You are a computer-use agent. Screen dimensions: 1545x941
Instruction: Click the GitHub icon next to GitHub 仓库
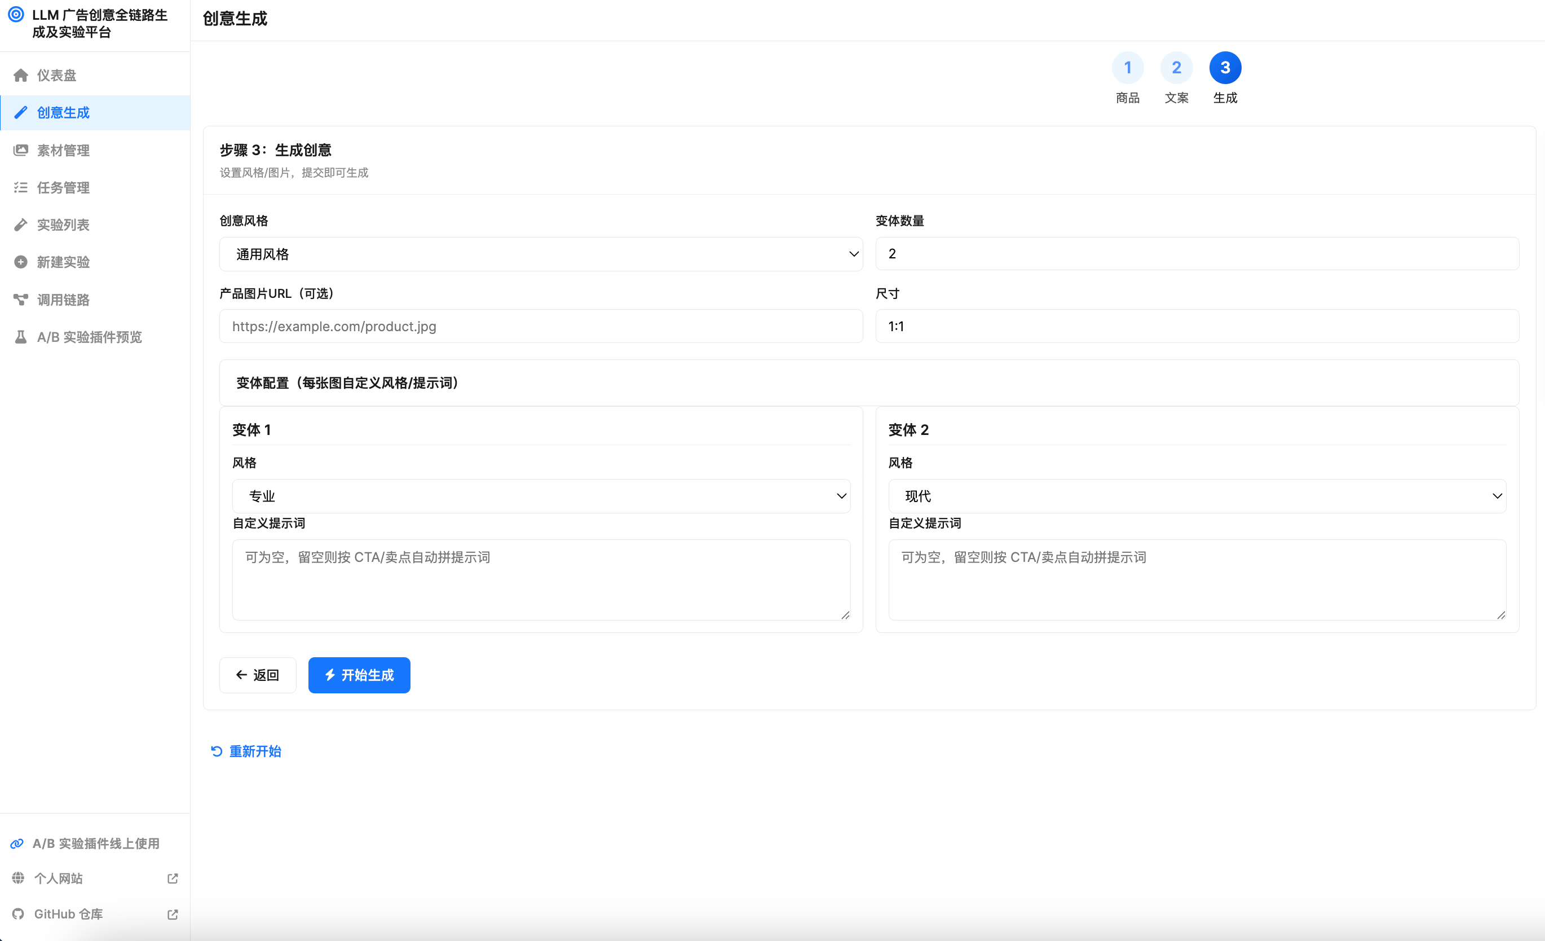click(18, 913)
